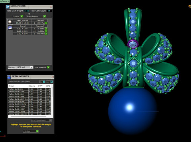Click the Grams column header
The height and width of the screenshot is (143, 191).
pos(33,86)
